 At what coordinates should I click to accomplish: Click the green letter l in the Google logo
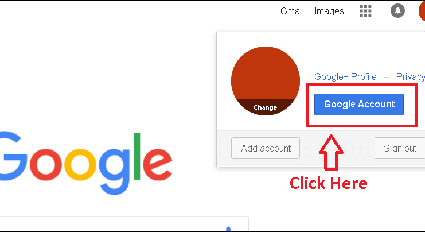[x=137, y=156]
